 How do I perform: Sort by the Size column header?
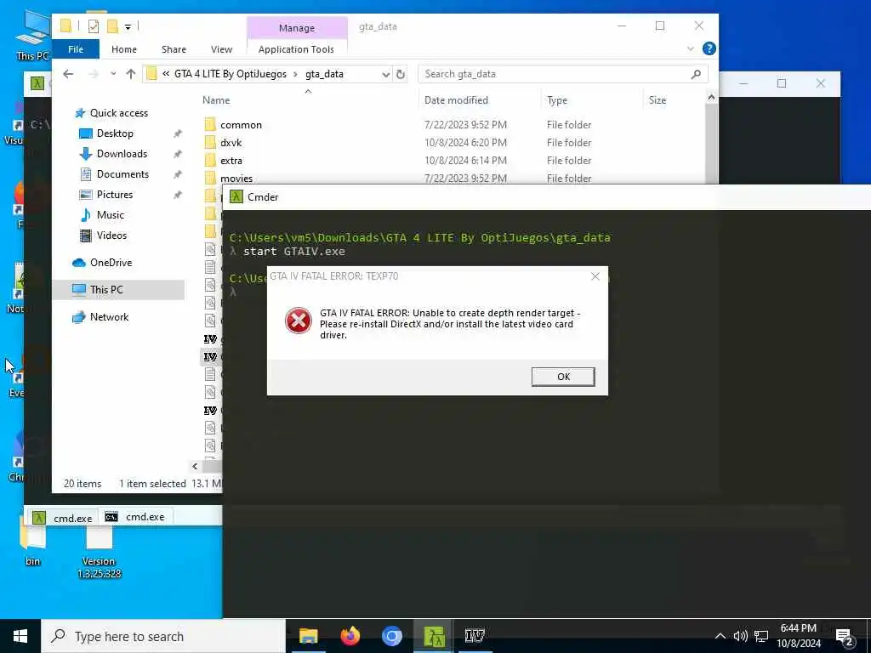[658, 100]
